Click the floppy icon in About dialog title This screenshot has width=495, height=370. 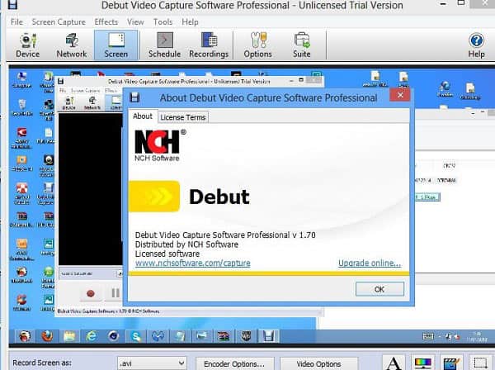tap(134, 97)
